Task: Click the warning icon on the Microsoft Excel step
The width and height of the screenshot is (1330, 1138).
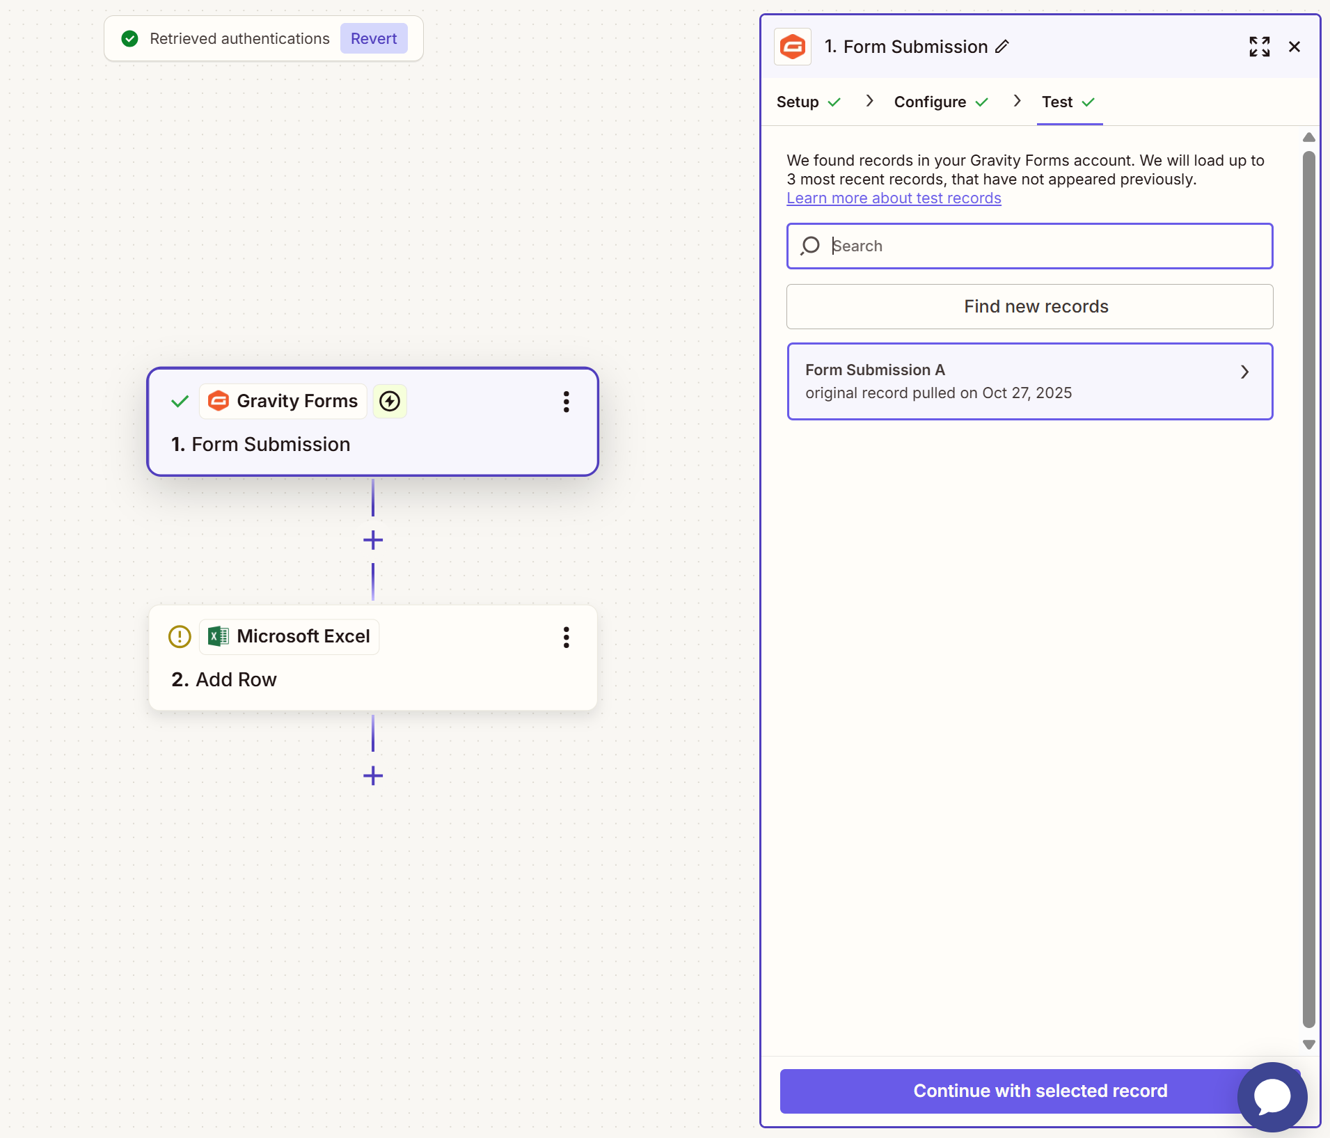Action: click(x=179, y=636)
